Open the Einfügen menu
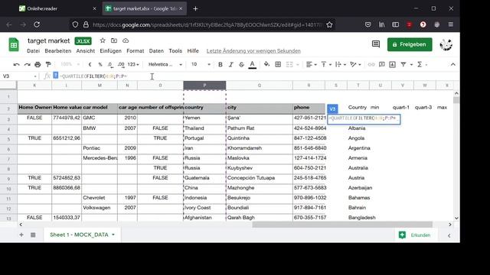This screenshot has width=490, height=275. 110,51
